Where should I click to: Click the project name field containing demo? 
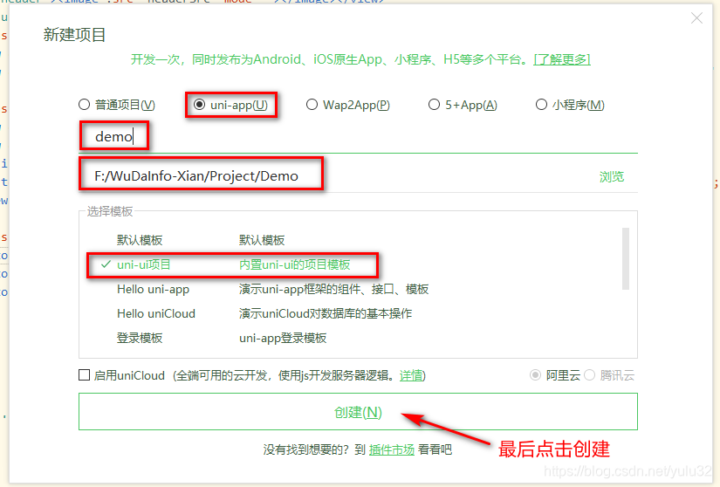[x=358, y=137]
